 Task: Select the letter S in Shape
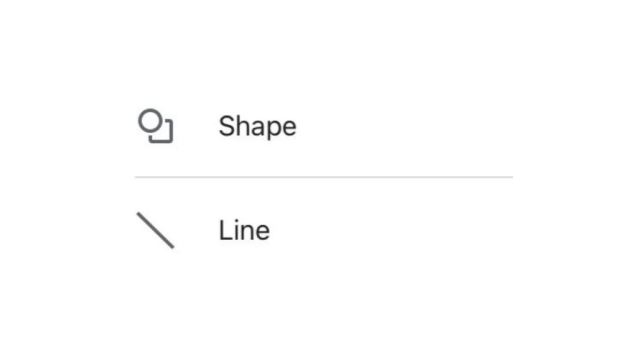click(226, 126)
